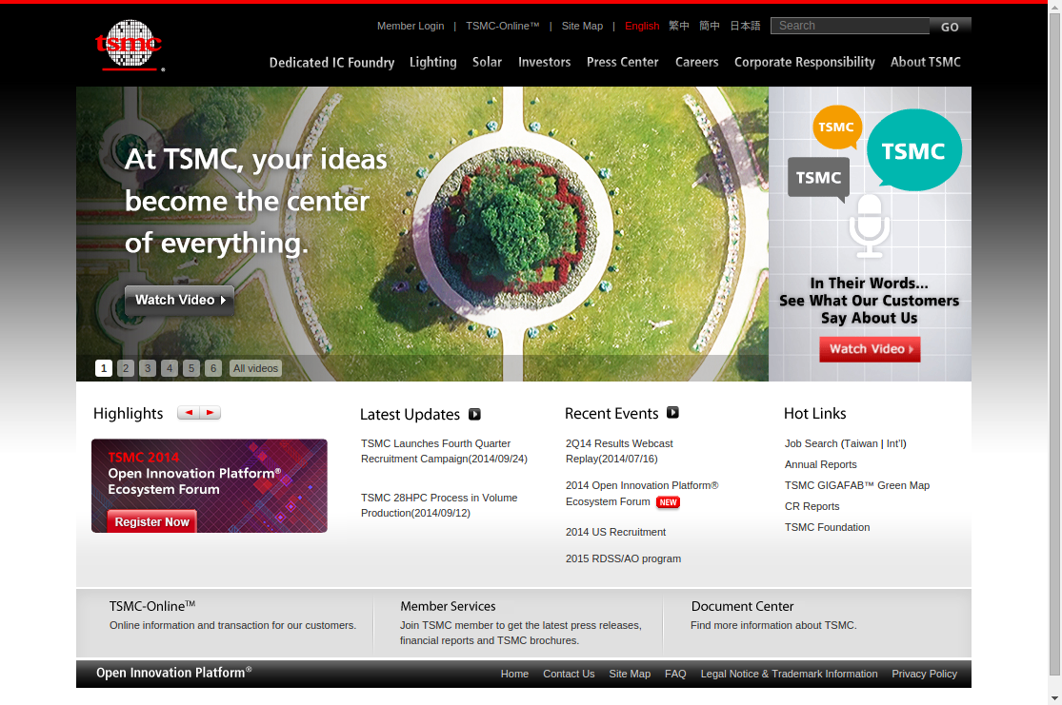
Task: Click the TSMC logo in header
Action: tap(130, 45)
